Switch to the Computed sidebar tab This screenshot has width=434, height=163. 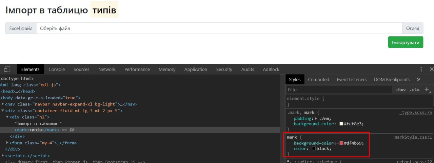point(318,79)
